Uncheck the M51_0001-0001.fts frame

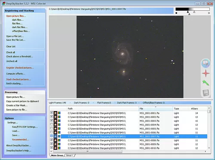coord(52,112)
